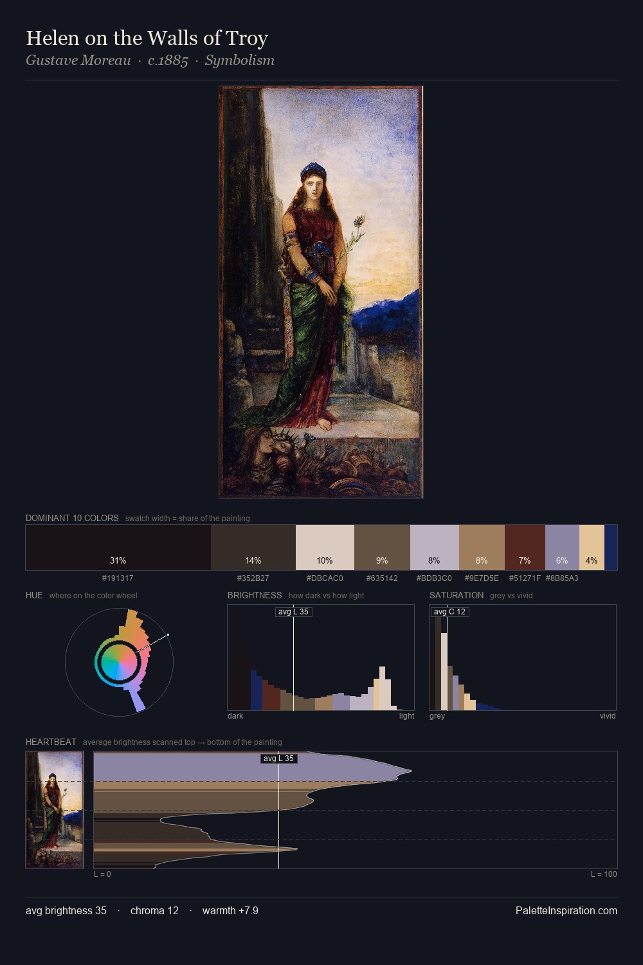Click the tall pale bar in brightness histogram
643x965 pixels.
383,688
